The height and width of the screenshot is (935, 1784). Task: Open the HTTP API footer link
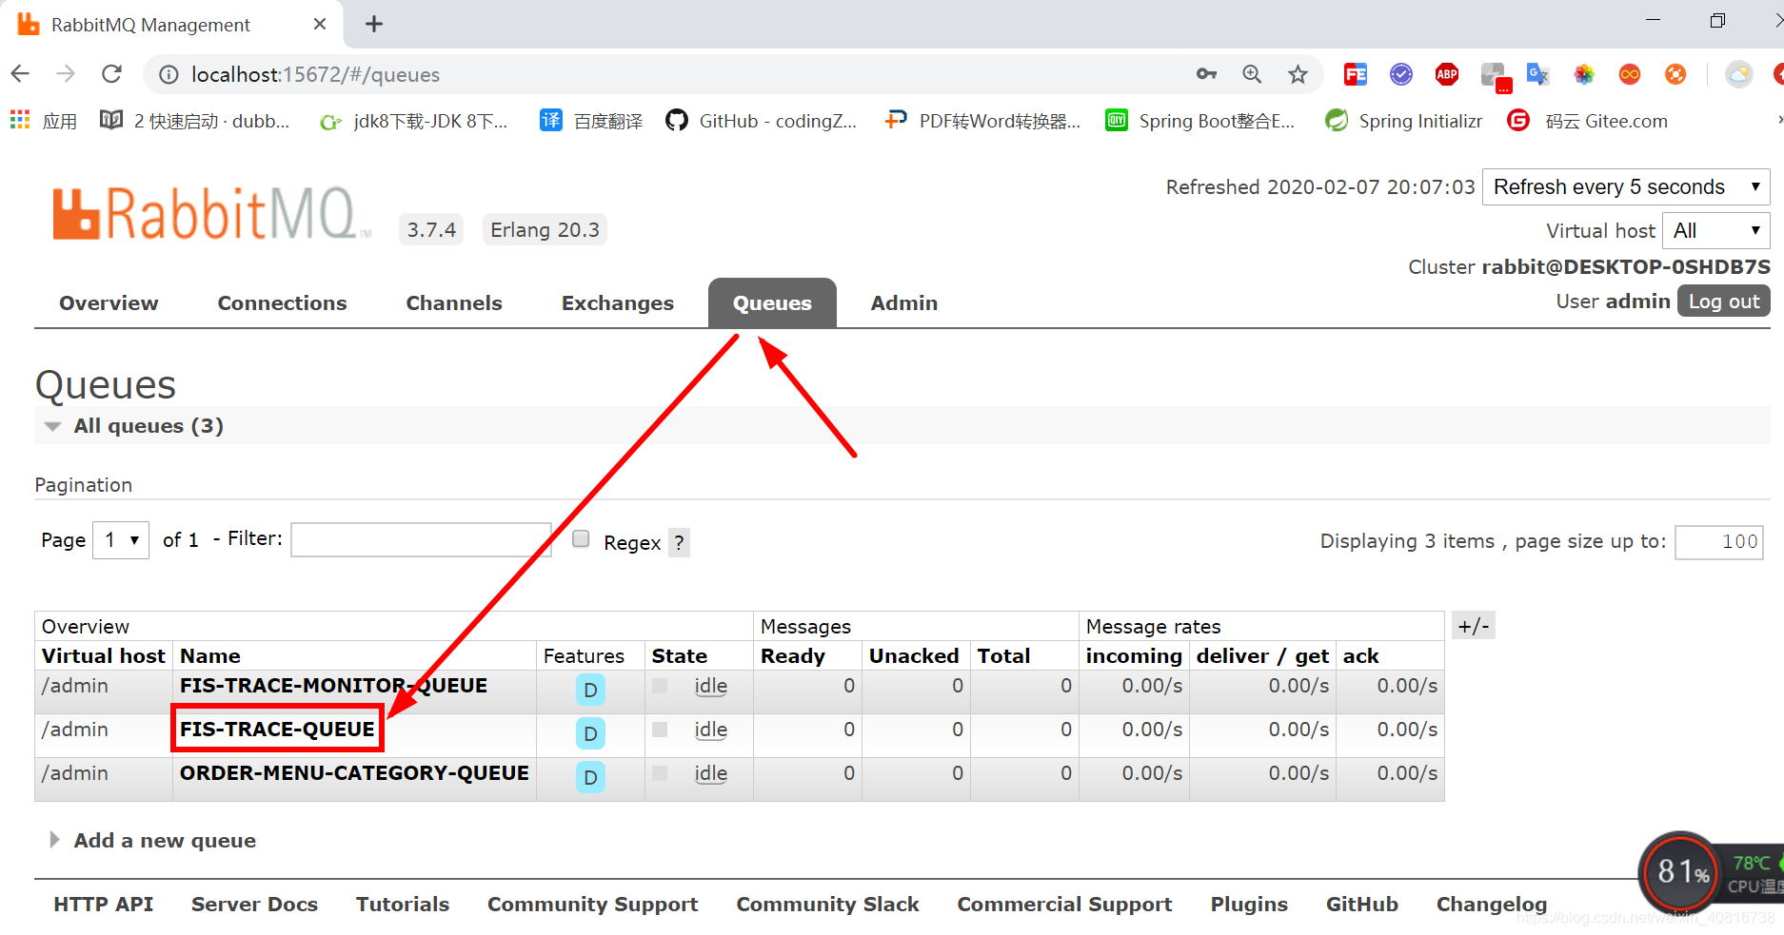coord(104,904)
